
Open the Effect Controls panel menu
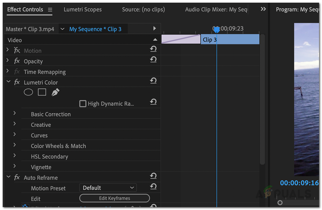click(x=50, y=10)
